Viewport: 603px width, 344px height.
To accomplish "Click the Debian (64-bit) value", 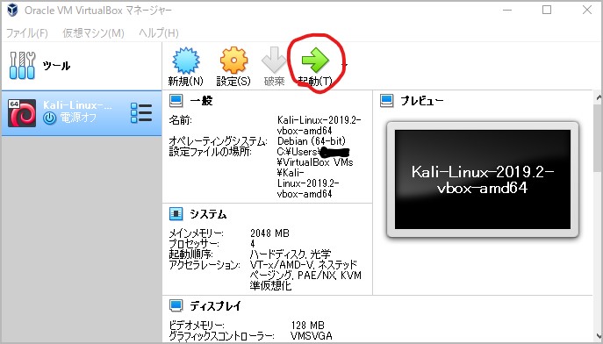I will pos(312,141).
